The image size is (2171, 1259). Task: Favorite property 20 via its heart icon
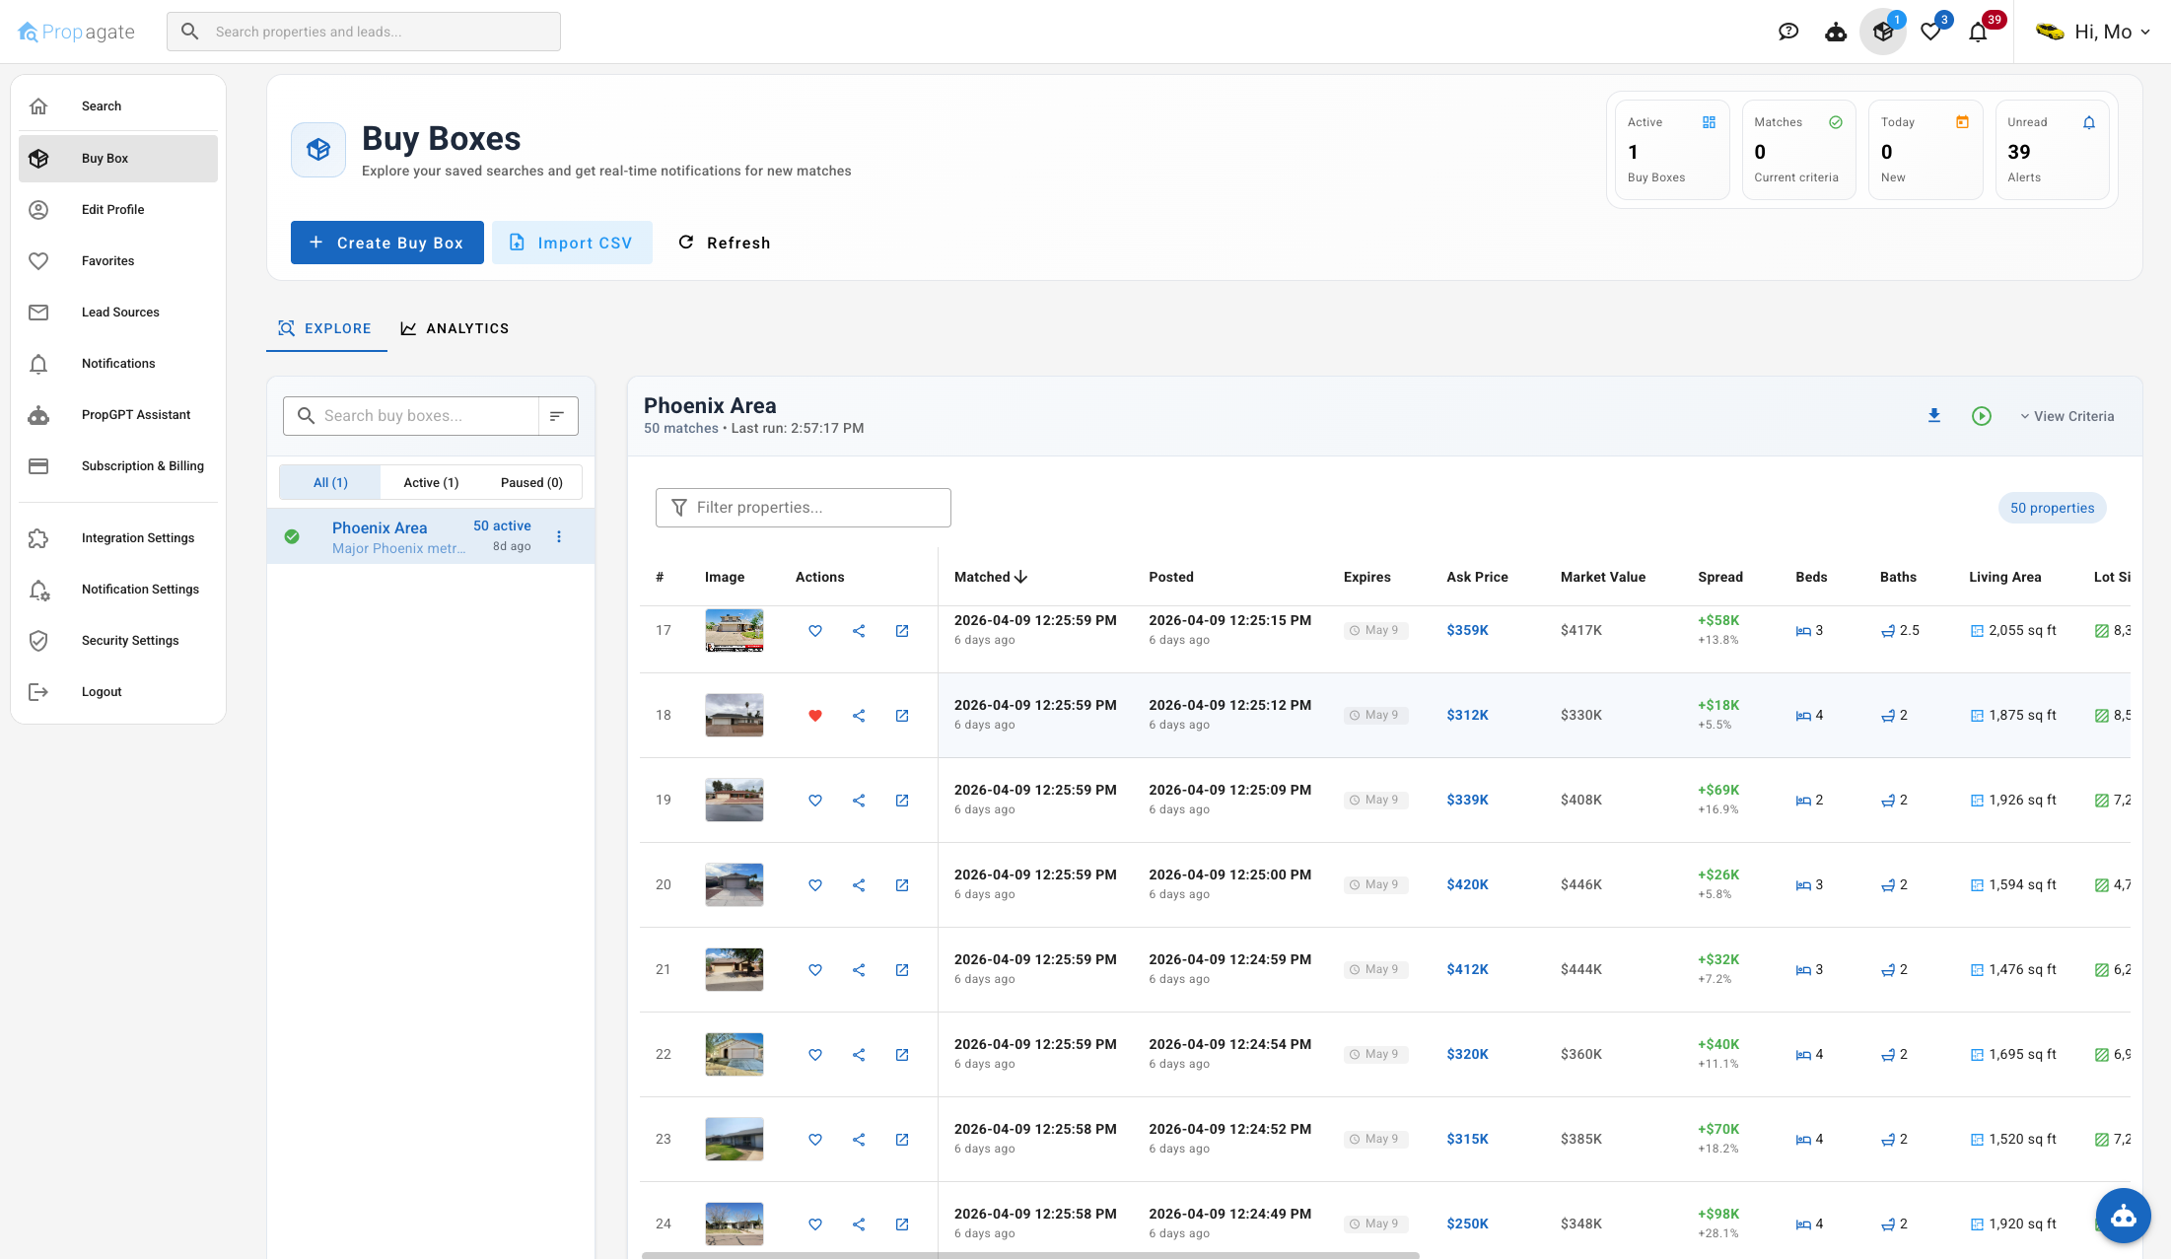pos(815,884)
